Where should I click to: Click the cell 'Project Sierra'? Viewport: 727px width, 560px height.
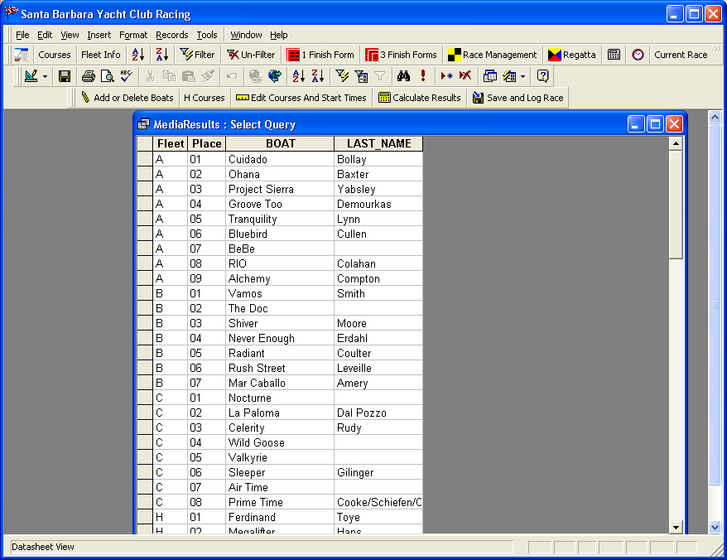280,190
